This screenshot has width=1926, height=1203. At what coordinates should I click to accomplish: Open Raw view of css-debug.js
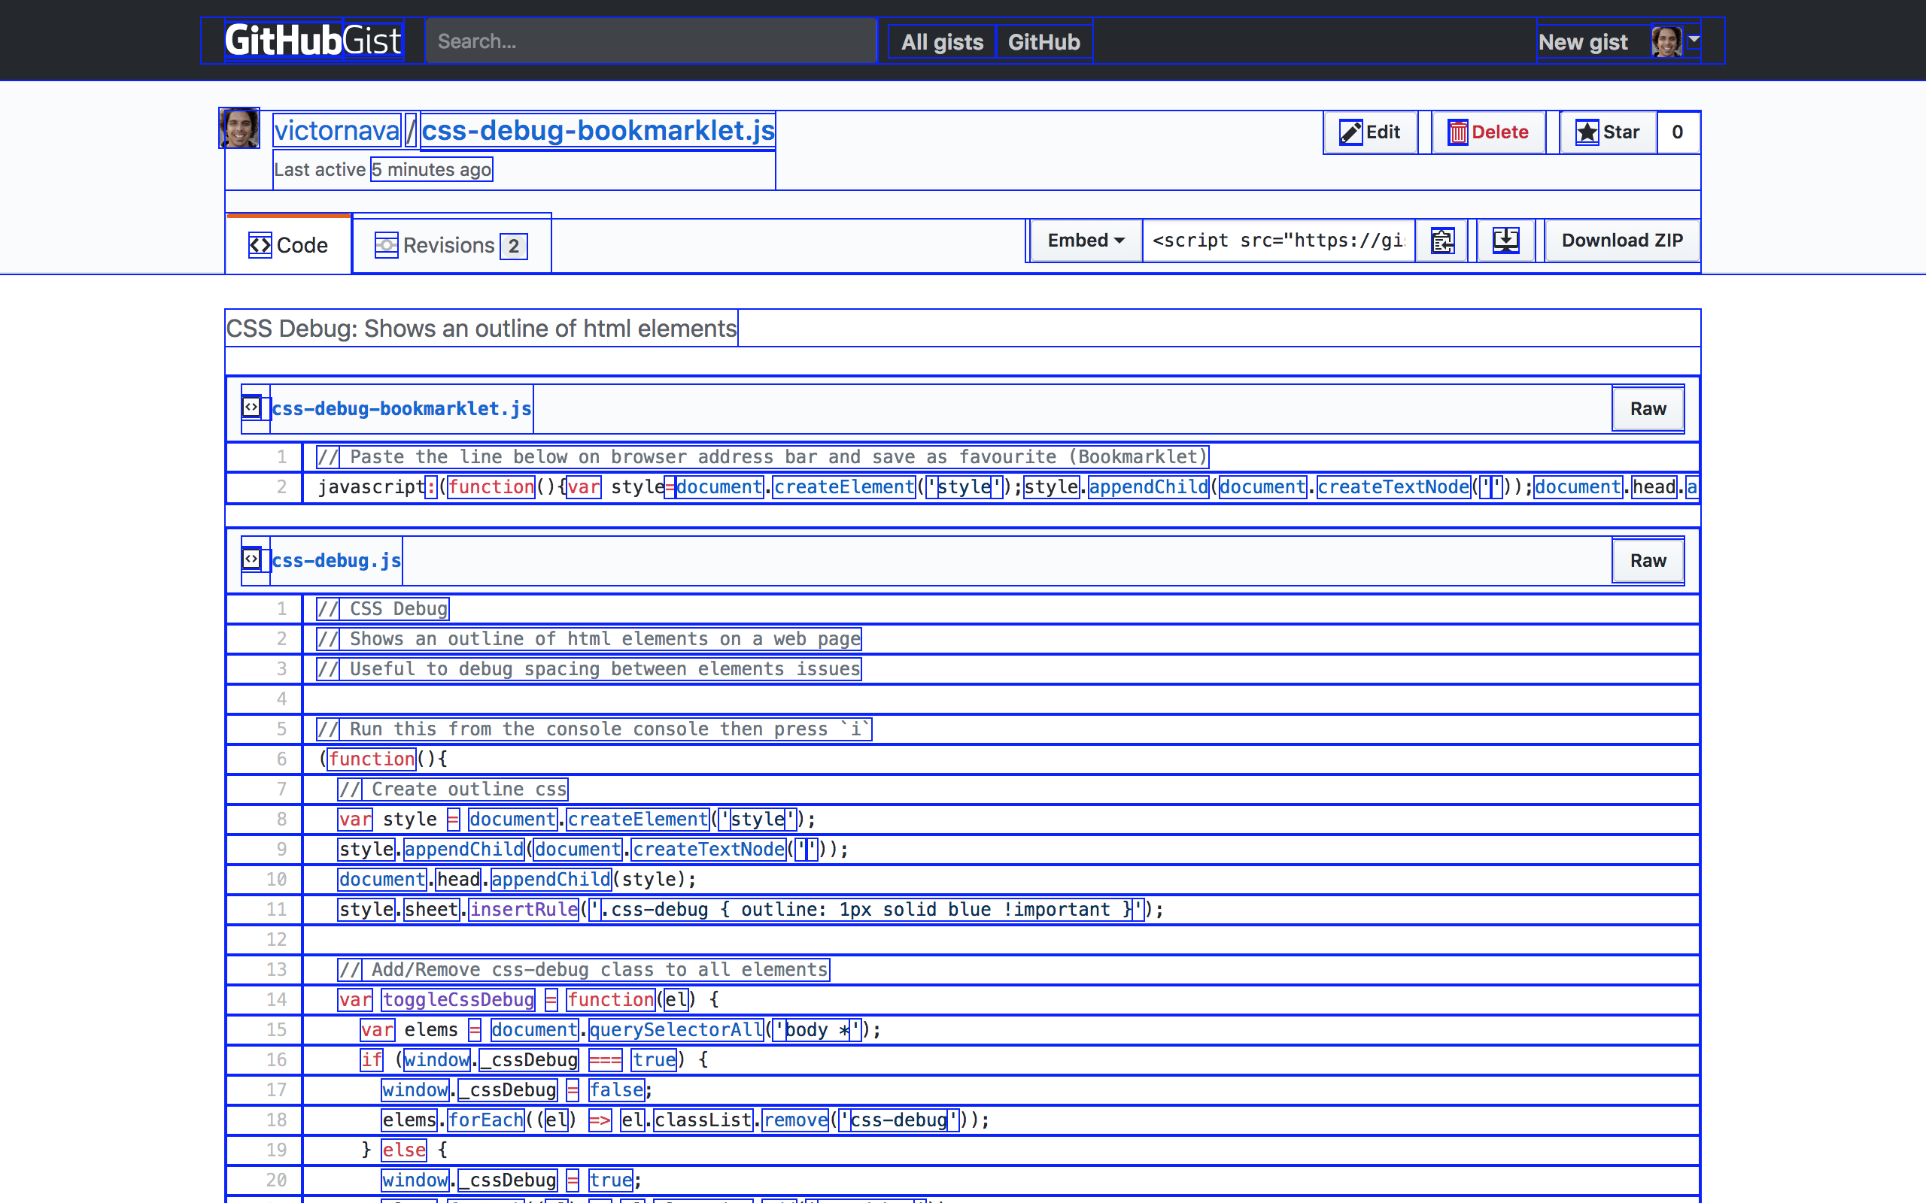(1648, 561)
